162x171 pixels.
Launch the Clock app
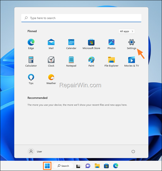pyautogui.click(x=51, y=61)
